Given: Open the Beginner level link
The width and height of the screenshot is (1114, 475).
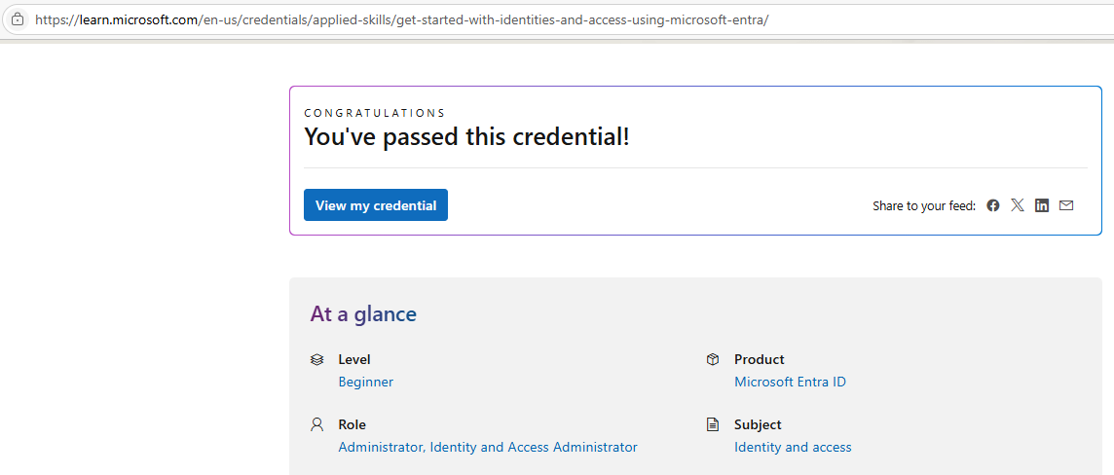Looking at the screenshot, I should pos(366,382).
